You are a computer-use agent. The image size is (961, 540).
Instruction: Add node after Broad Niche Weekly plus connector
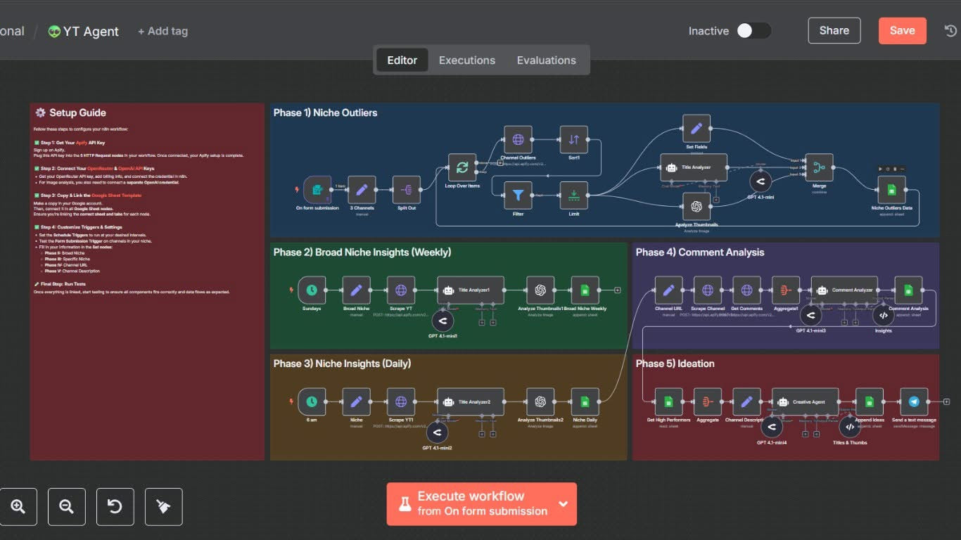coord(617,290)
